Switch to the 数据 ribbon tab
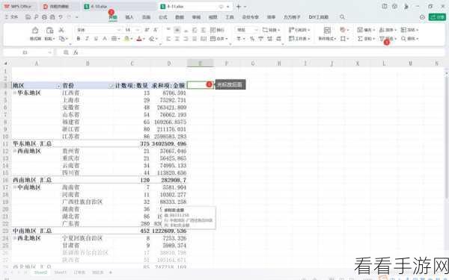This screenshot has width=449, height=280. click(x=180, y=17)
